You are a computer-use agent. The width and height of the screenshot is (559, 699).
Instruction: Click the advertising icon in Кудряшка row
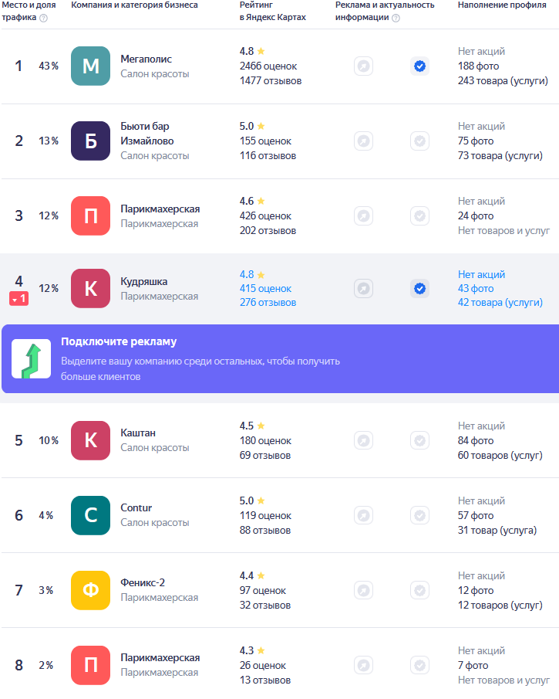pyautogui.click(x=364, y=289)
